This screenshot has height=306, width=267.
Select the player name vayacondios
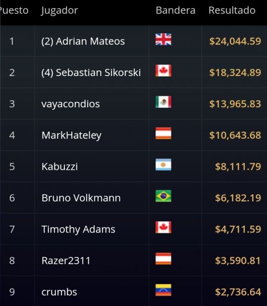[x=70, y=104]
